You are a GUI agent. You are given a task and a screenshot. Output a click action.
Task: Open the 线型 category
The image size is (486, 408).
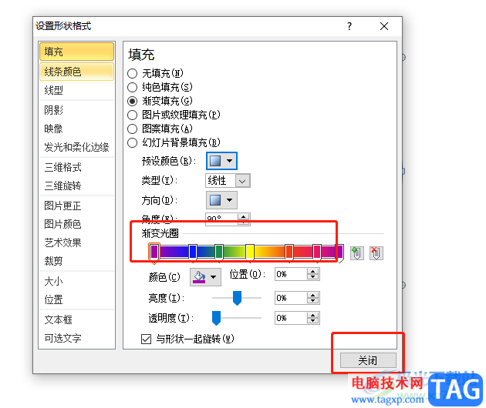point(76,90)
